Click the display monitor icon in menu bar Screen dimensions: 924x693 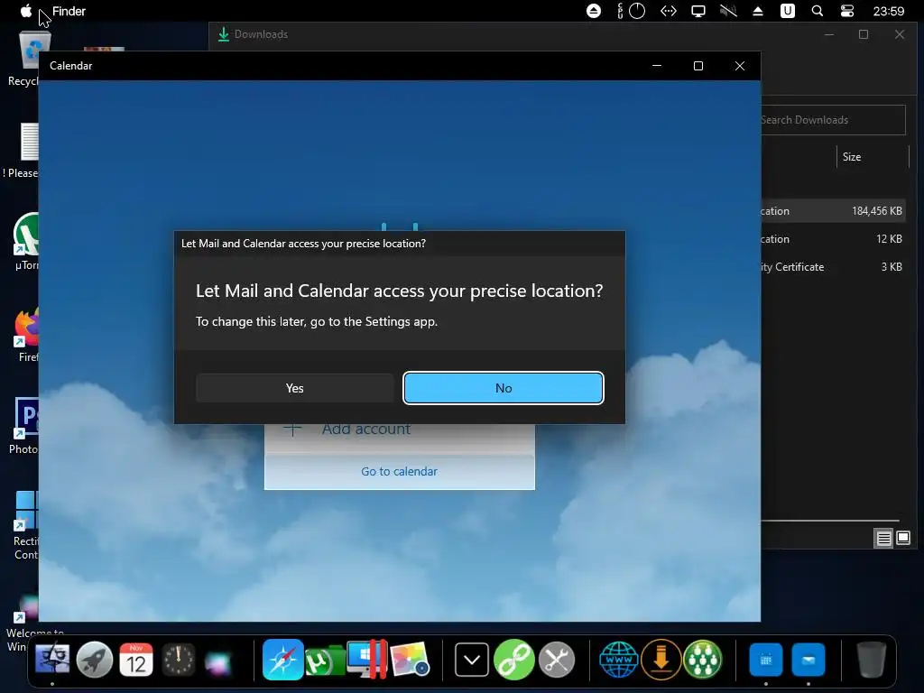[x=698, y=11]
